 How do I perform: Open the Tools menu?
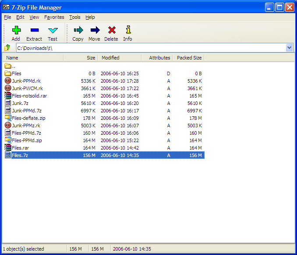(x=75, y=17)
